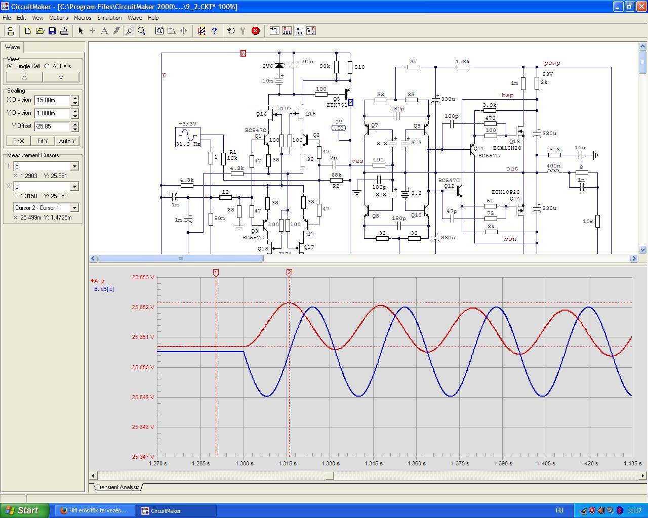
Task: Click the Print icon in the toolbar
Action: pyautogui.click(x=64, y=31)
